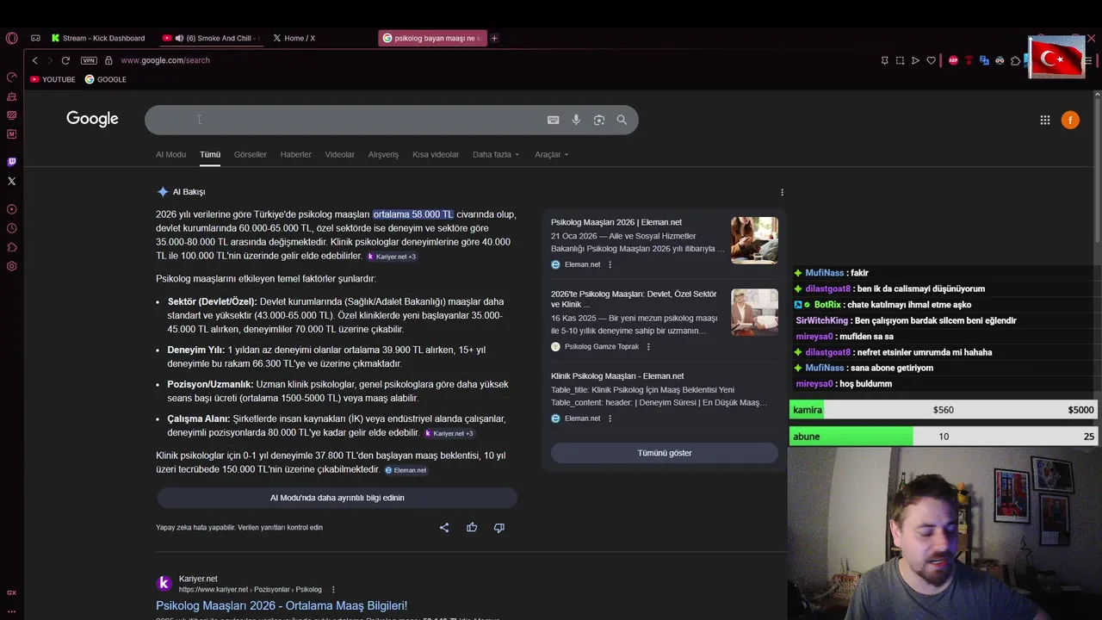Select the Kısa videolar tab
The image size is (1102, 620).
[x=436, y=155]
